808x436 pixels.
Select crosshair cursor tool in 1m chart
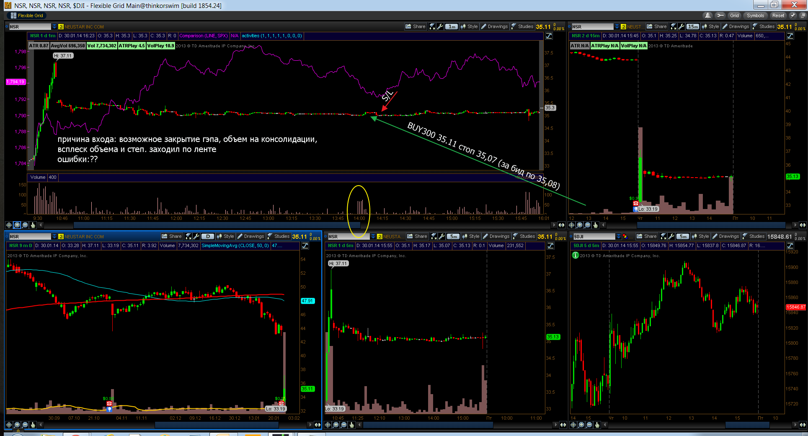tap(9, 225)
